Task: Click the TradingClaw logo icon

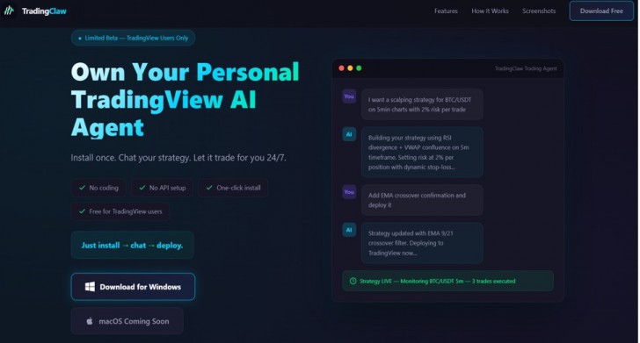Action: tap(9, 11)
